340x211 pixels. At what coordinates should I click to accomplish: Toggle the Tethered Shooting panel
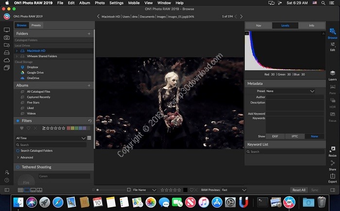pos(18,167)
